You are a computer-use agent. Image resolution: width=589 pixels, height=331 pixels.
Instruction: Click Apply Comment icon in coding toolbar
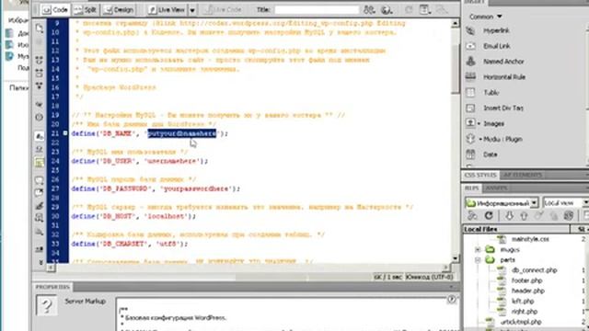point(39,180)
